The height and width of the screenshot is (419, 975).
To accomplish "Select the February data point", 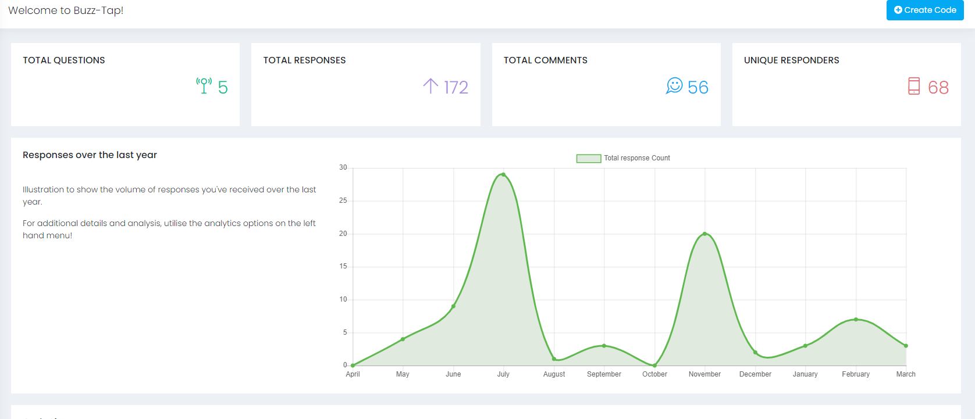I will 856,319.
